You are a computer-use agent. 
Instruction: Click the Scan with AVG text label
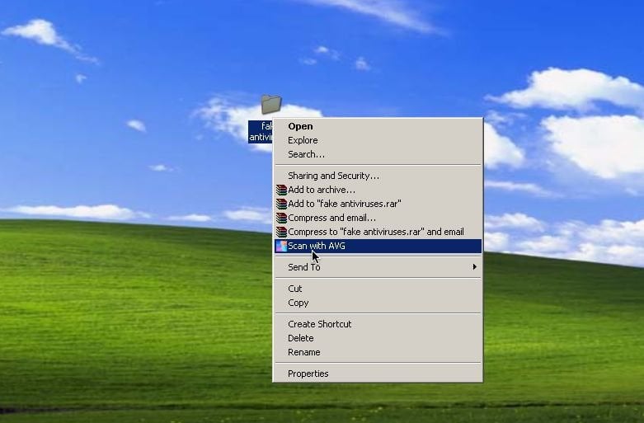[x=317, y=246]
